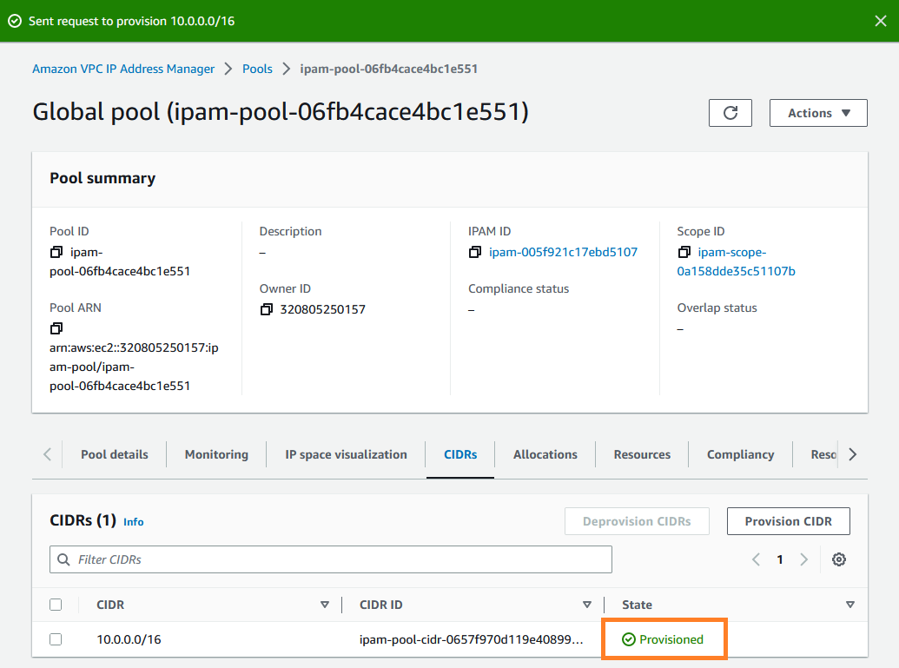Check the 10.0.0.0/16 row checkbox

[x=56, y=638]
